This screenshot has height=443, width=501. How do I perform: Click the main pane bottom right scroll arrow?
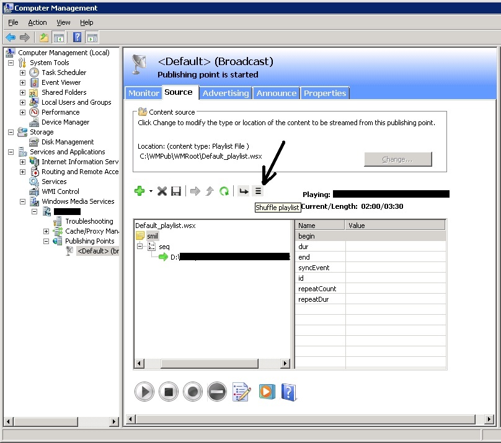[489, 419]
